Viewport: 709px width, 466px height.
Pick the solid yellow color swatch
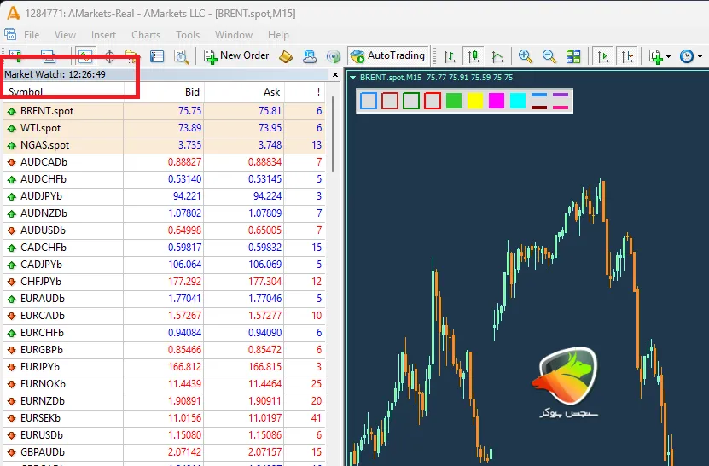(x=474, y=101)
